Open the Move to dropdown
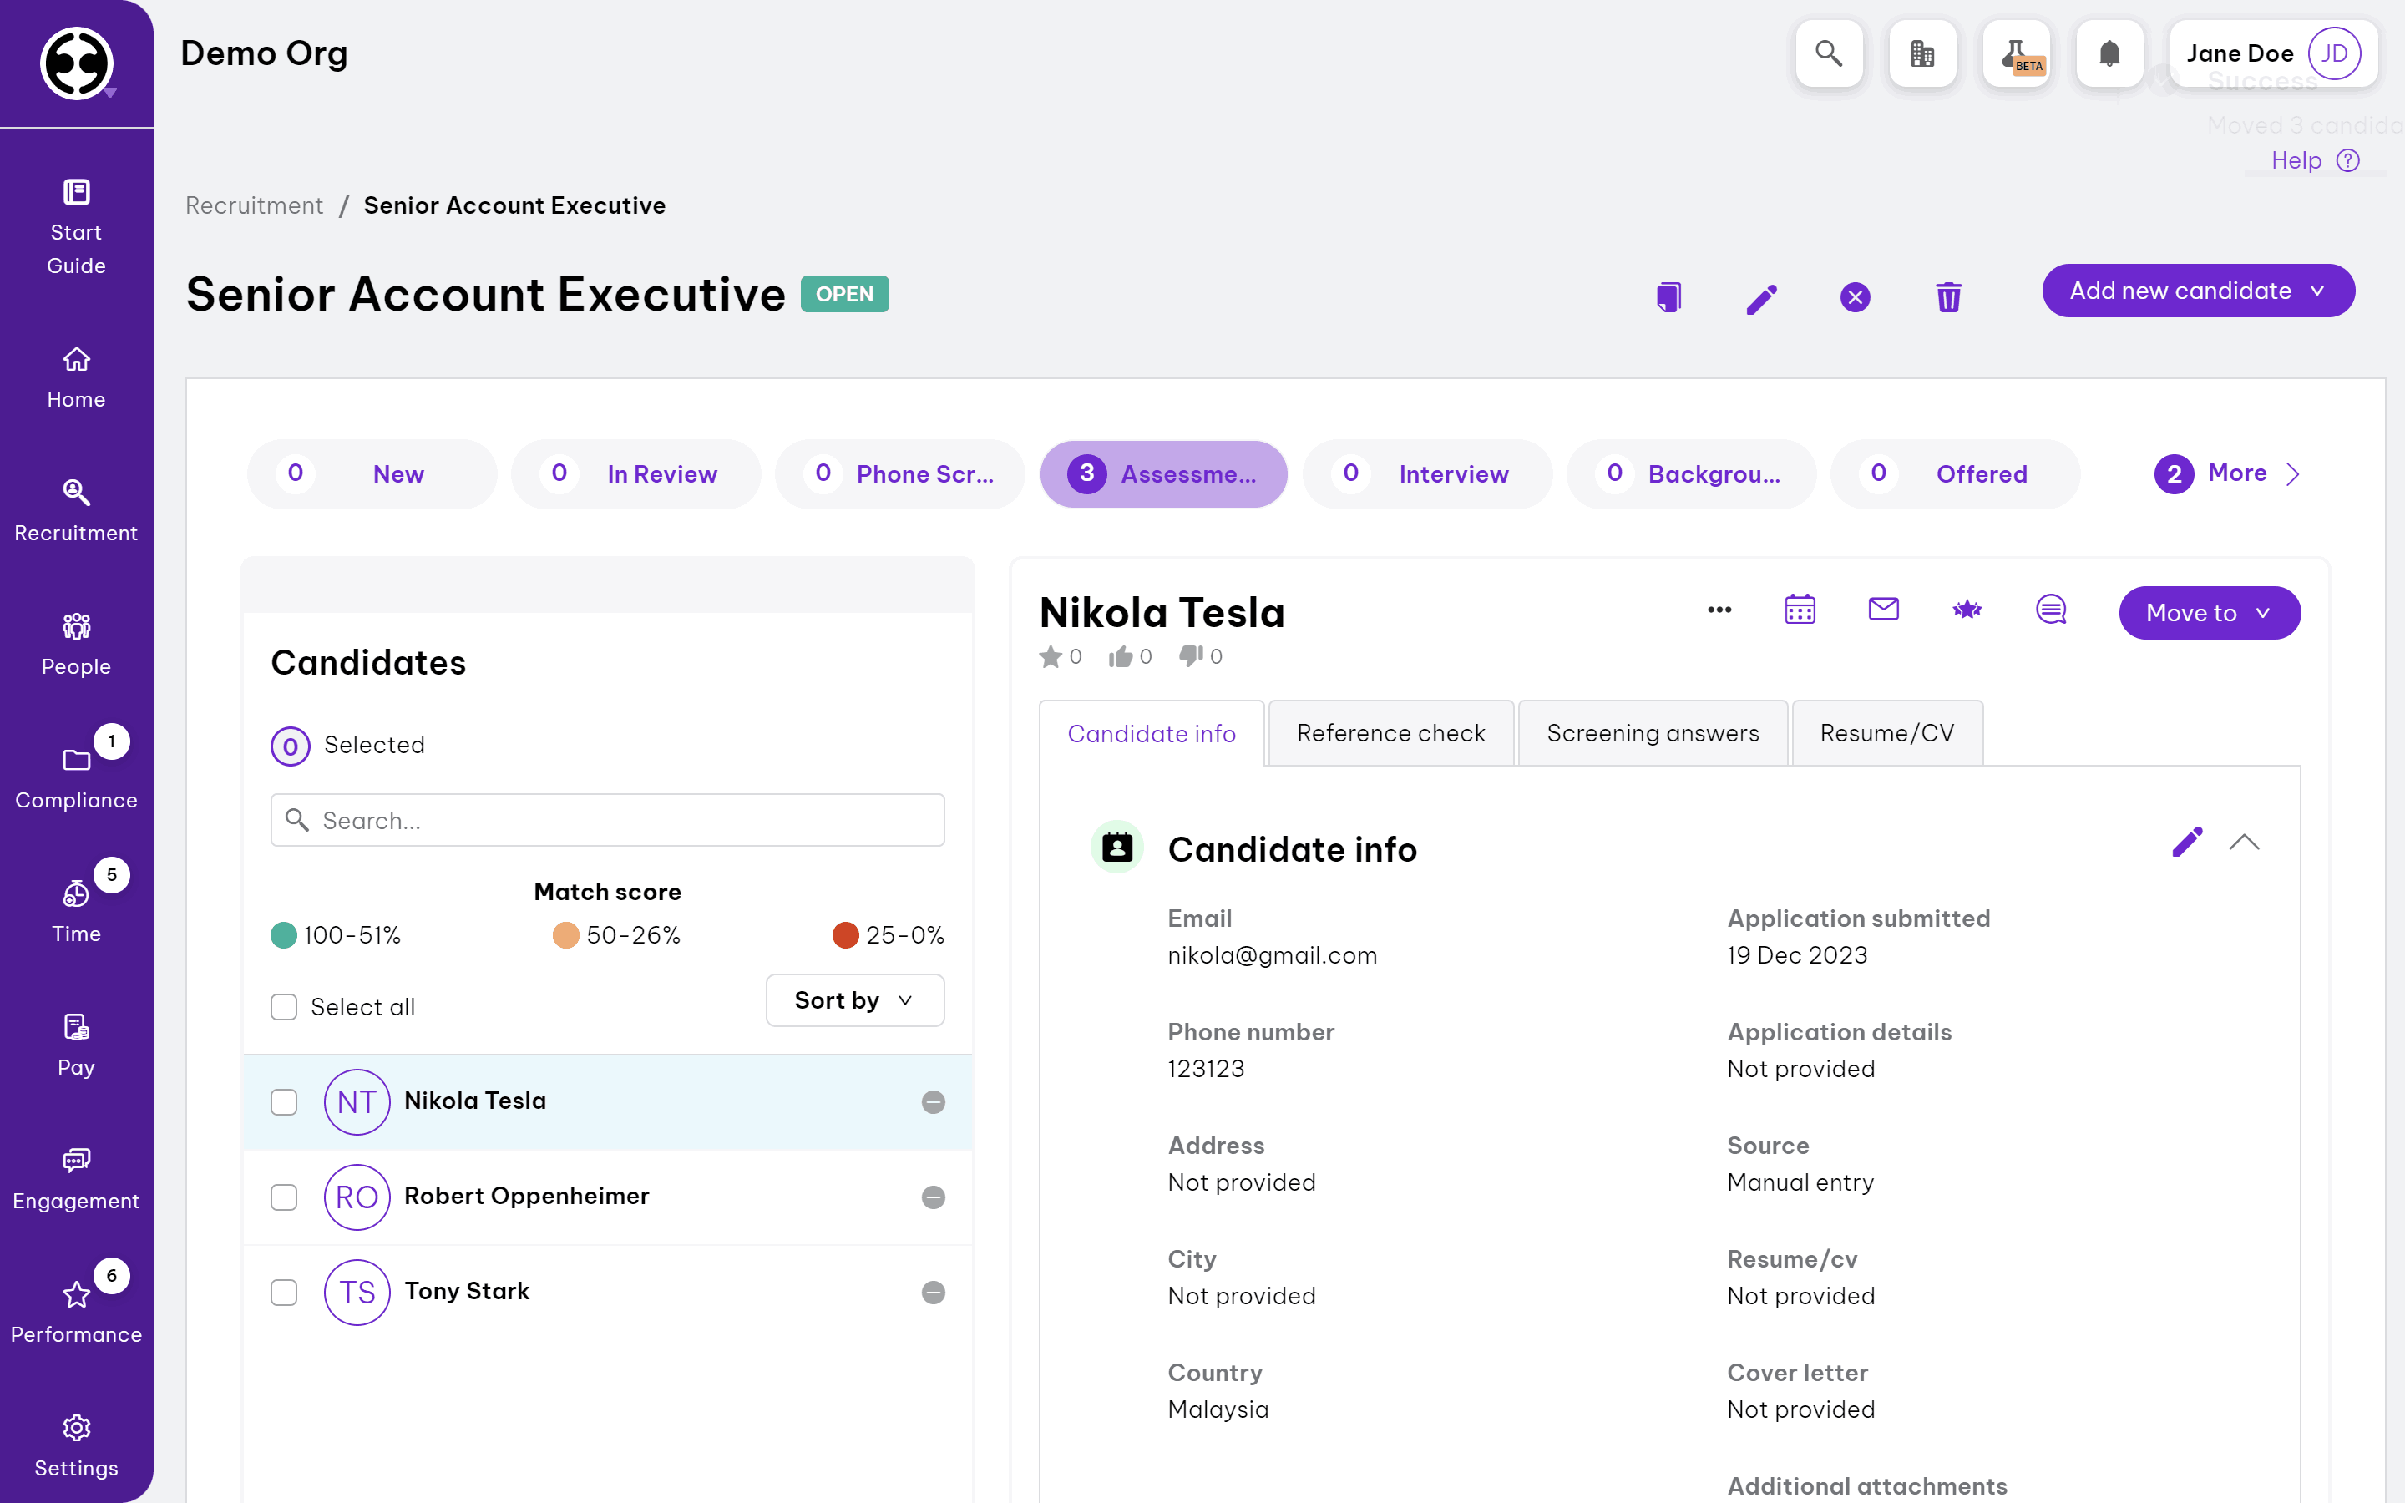Screen dimensions: 2405x1503 click(2208, 614)
